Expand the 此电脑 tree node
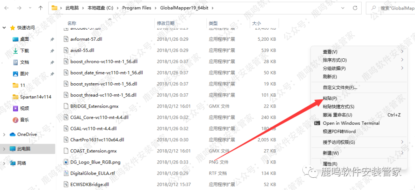Viewport: 415px width, 190px height. click(4, 149)
